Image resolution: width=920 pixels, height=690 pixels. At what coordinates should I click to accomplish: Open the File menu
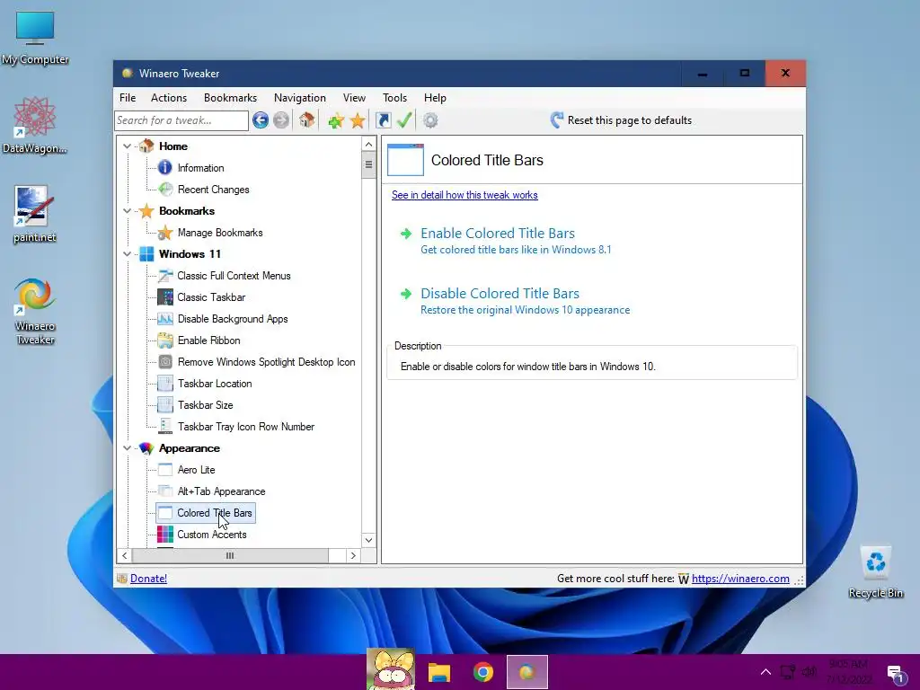[x=128, y=98]
